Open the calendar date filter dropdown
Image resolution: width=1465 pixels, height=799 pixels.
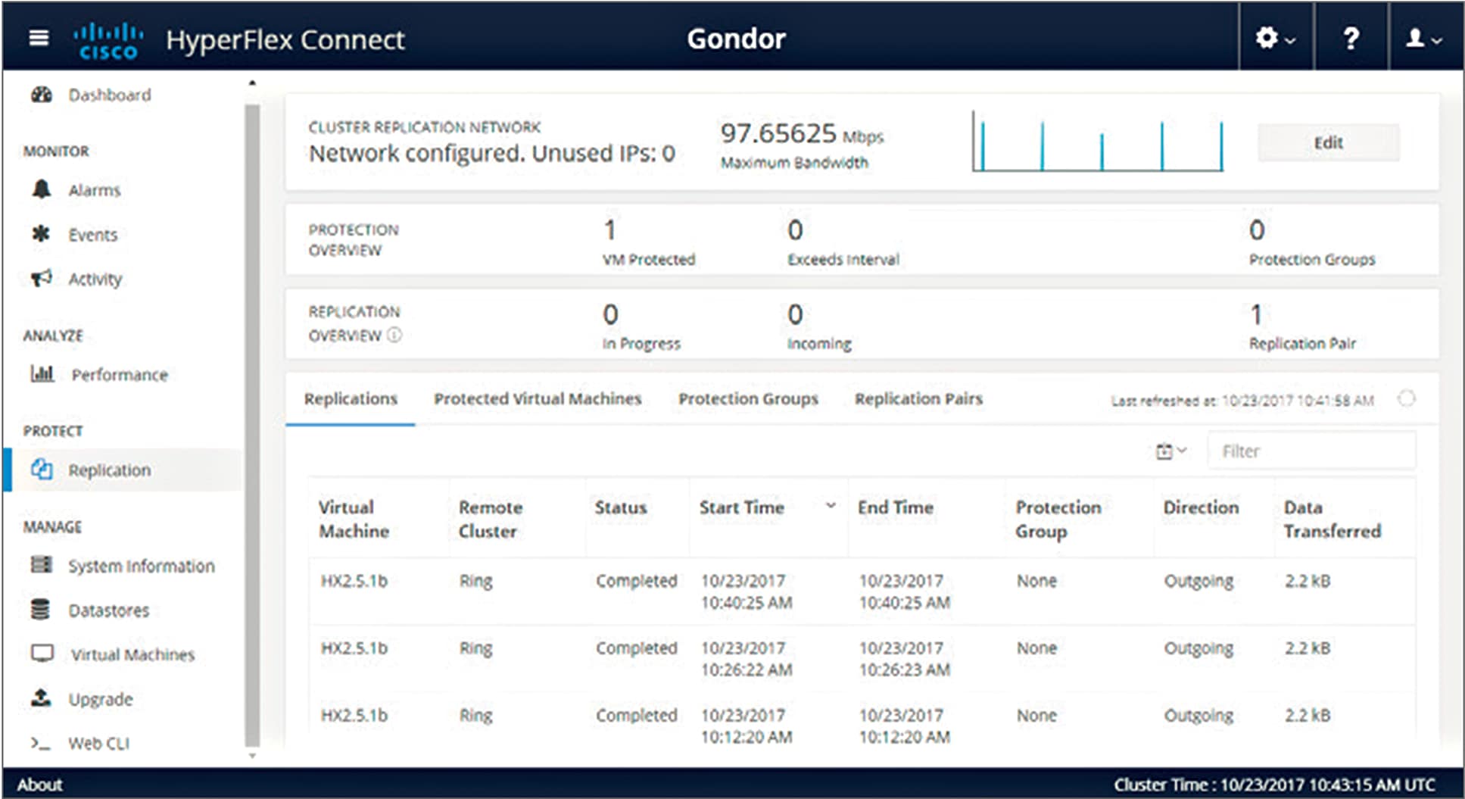(x=1170, y=451)
